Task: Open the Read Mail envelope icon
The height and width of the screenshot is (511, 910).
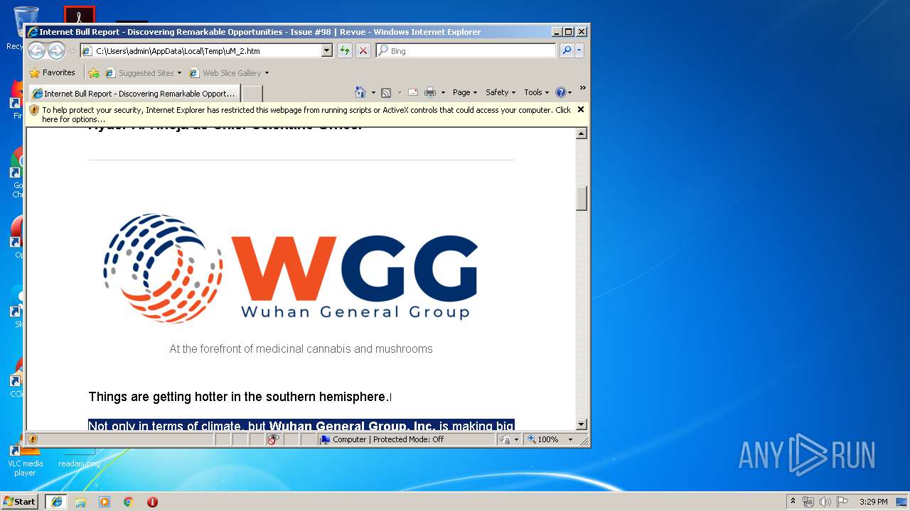Action: pos(412,92)
